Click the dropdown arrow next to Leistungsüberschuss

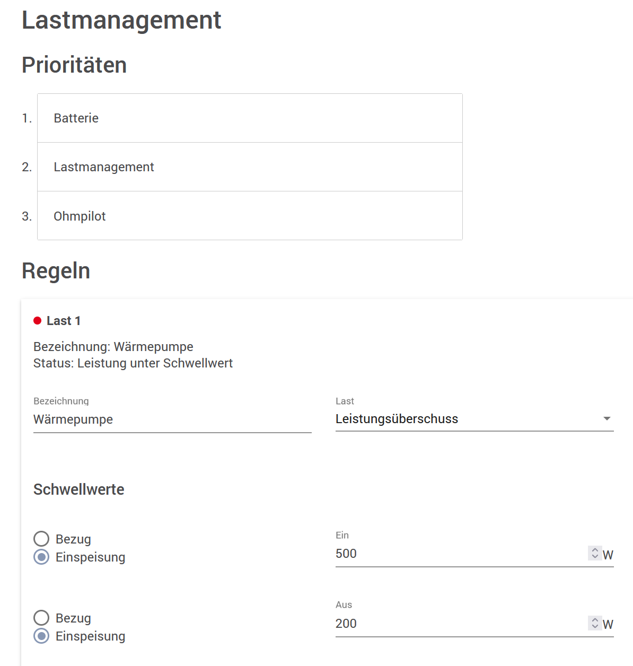point(606,418)
